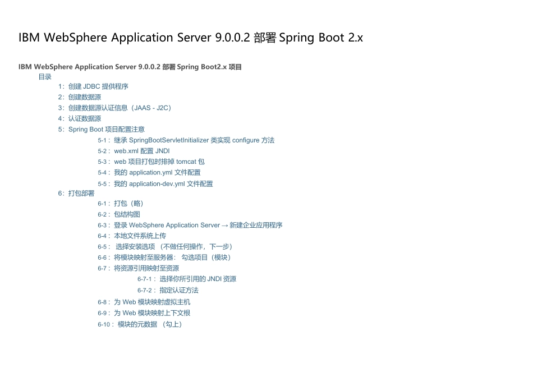533x377 pixels.
Task: Open 6-7 将资源引用映射至资源
Action: point(139,269)
